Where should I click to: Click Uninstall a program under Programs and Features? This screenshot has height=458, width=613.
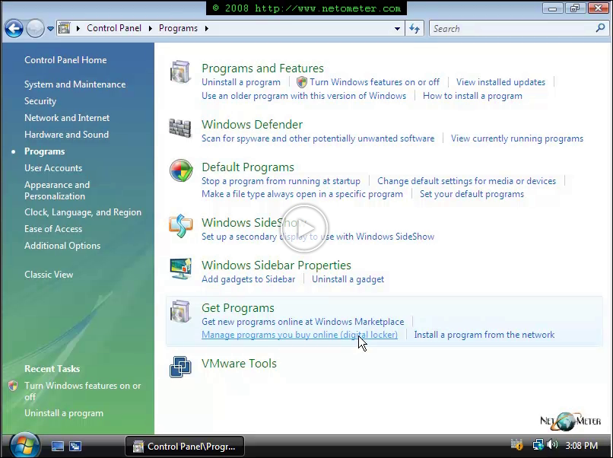coord(241,82)
